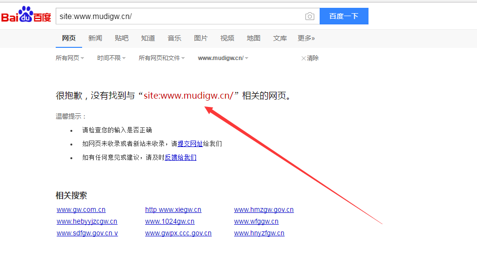Open the 所有网页和文件 dropdown
477x271 pixels.
(162, 58)
